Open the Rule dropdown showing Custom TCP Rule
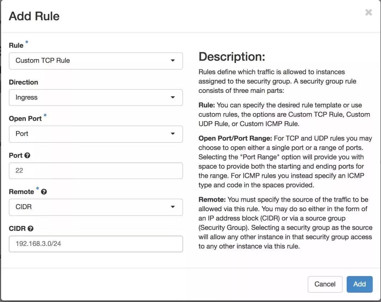Screen dimensions: 381x302 coord(96,61)
